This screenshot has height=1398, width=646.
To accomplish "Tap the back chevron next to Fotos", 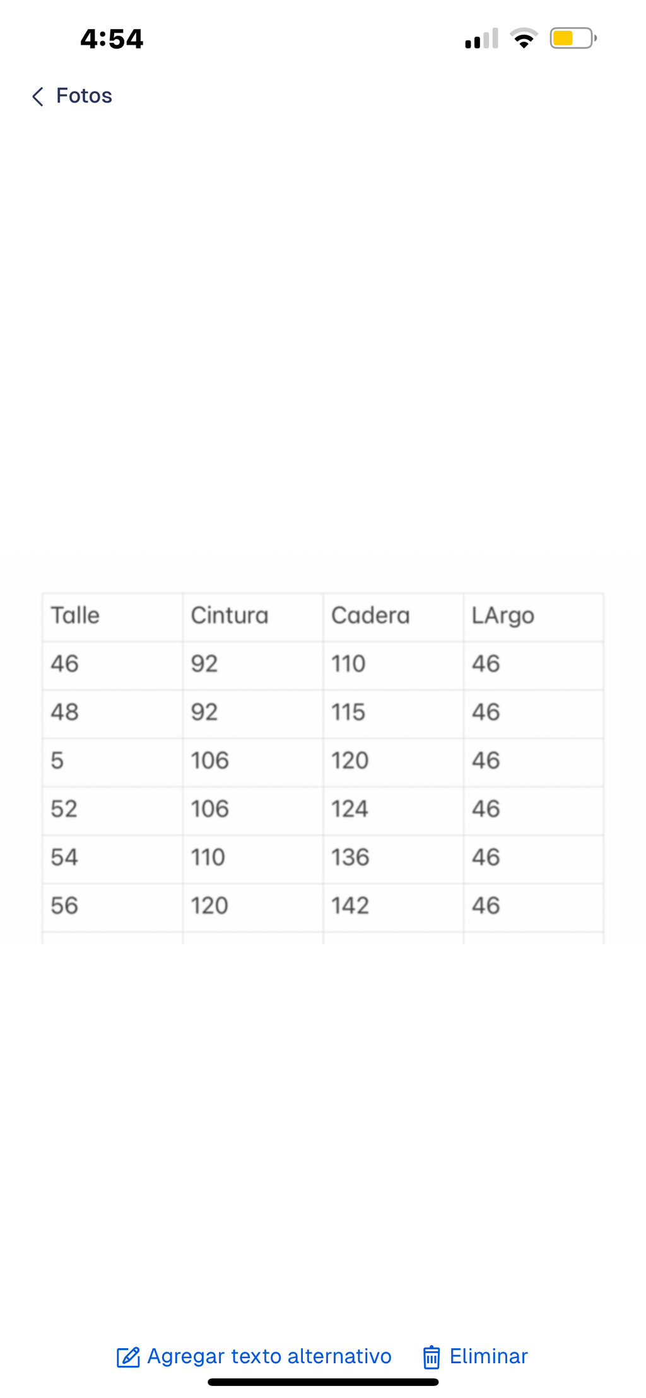I will point(38,97).
